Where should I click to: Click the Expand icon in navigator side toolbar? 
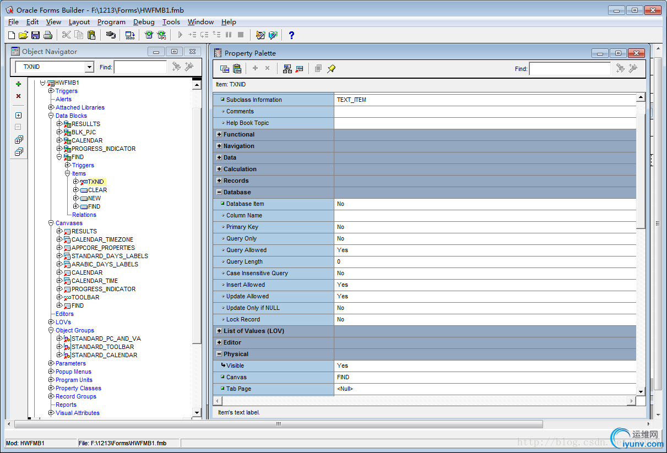tap(18, 116)
